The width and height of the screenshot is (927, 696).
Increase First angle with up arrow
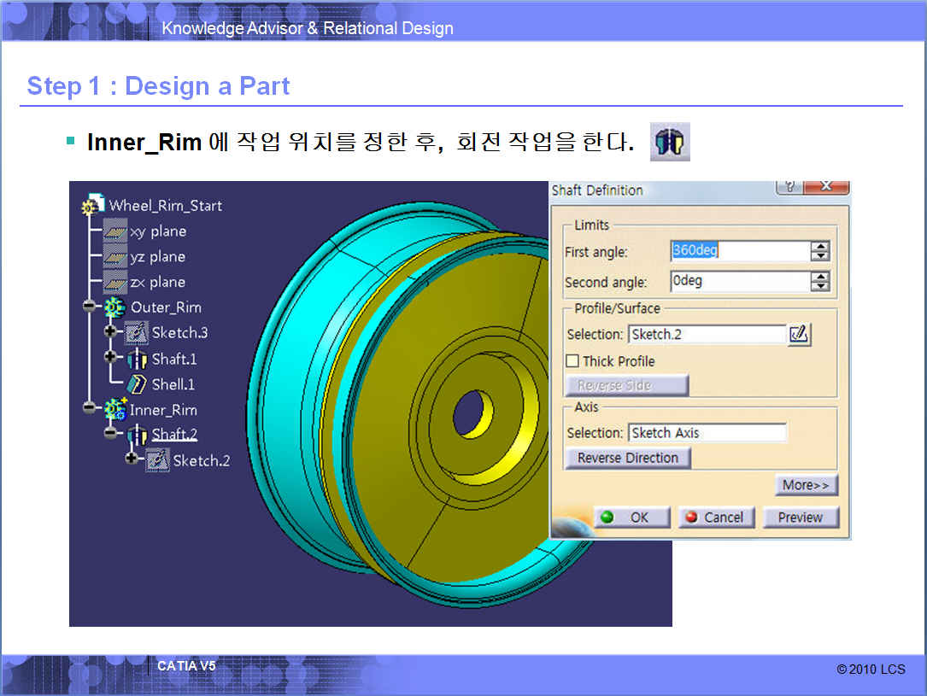(819, 247)
